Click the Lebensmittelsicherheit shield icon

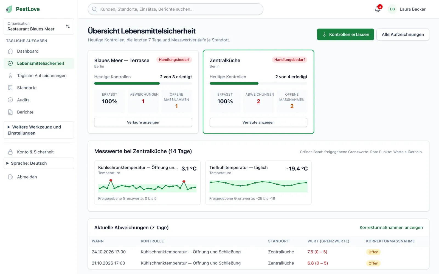10,63
